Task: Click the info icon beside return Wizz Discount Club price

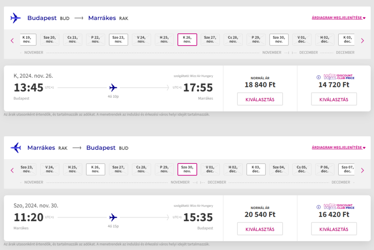Action: (318, 207)
